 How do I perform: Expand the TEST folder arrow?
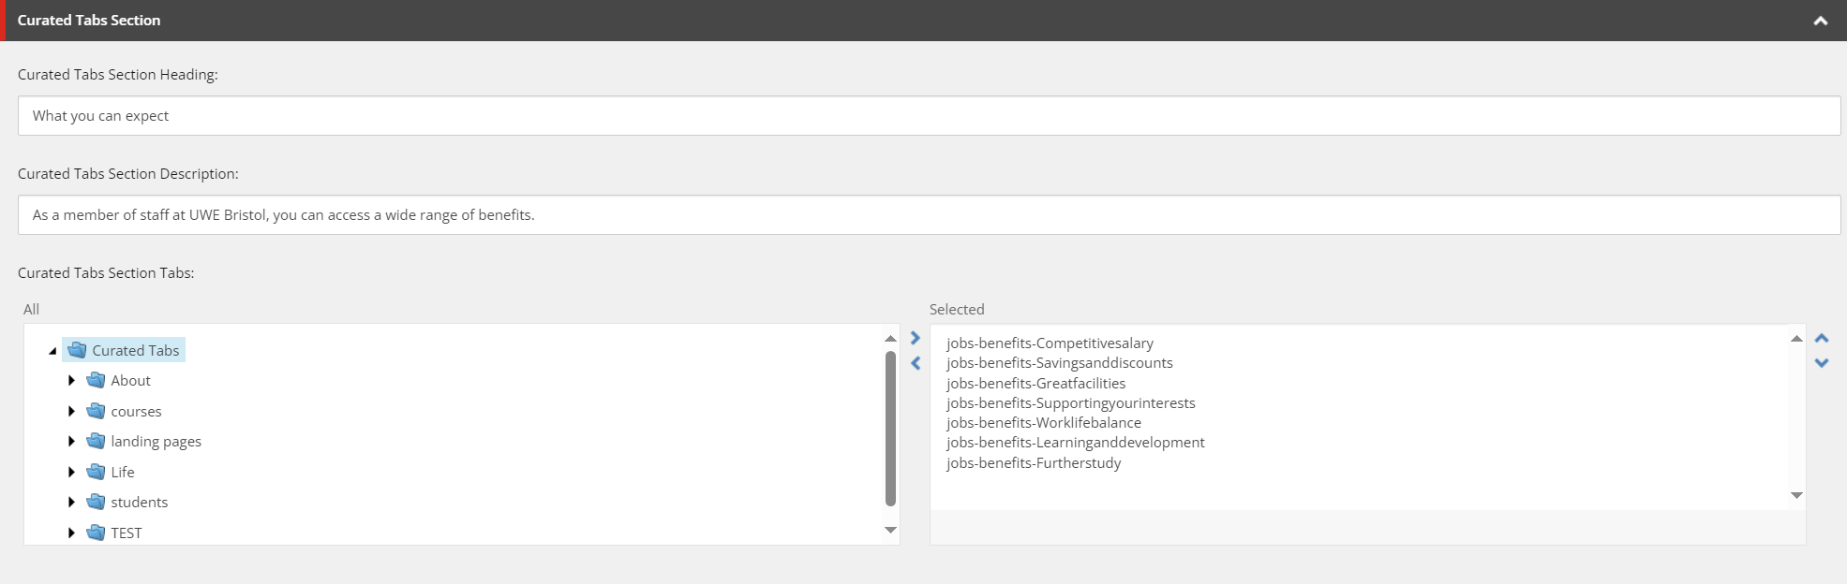click(x=71, y=533)
